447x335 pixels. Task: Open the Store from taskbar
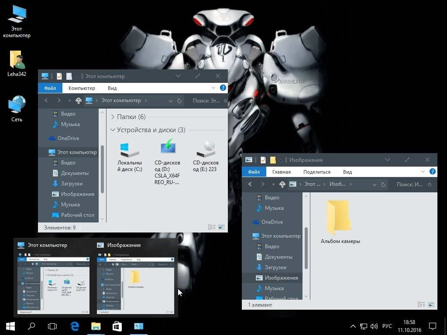click(117, 326)
